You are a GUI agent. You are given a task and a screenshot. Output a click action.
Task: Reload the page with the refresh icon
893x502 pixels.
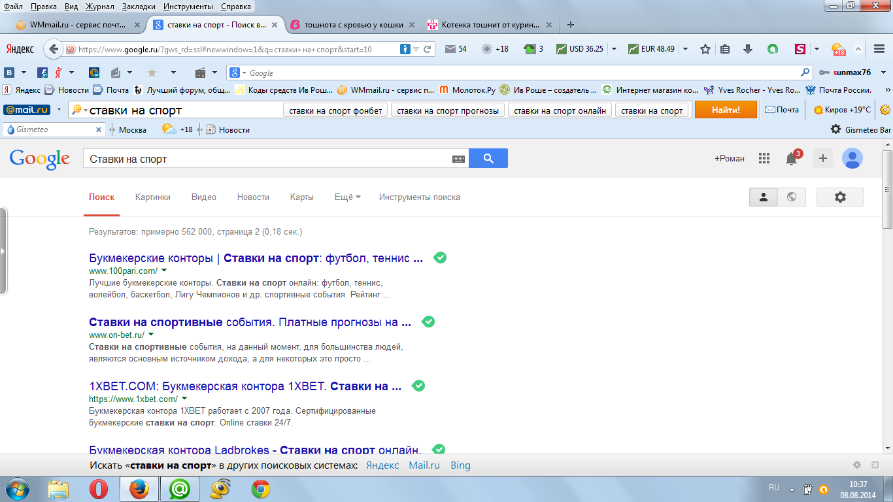(428, 49)
